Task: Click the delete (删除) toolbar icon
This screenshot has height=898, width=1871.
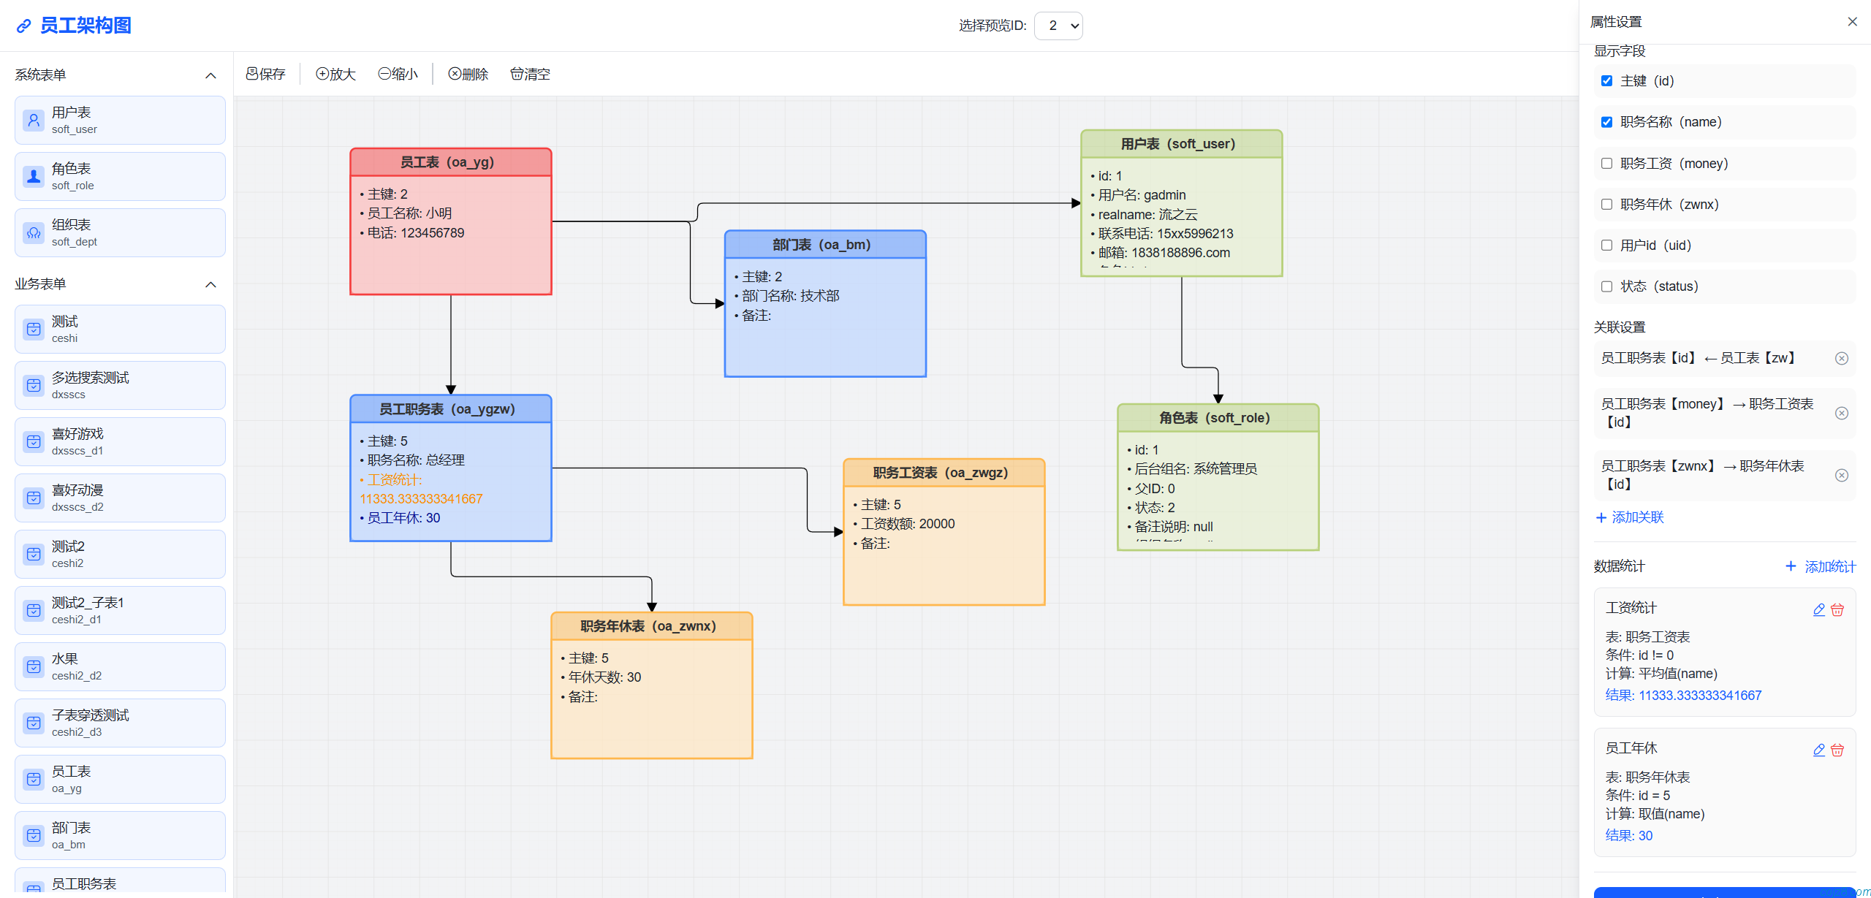Action: coord(455,74)
